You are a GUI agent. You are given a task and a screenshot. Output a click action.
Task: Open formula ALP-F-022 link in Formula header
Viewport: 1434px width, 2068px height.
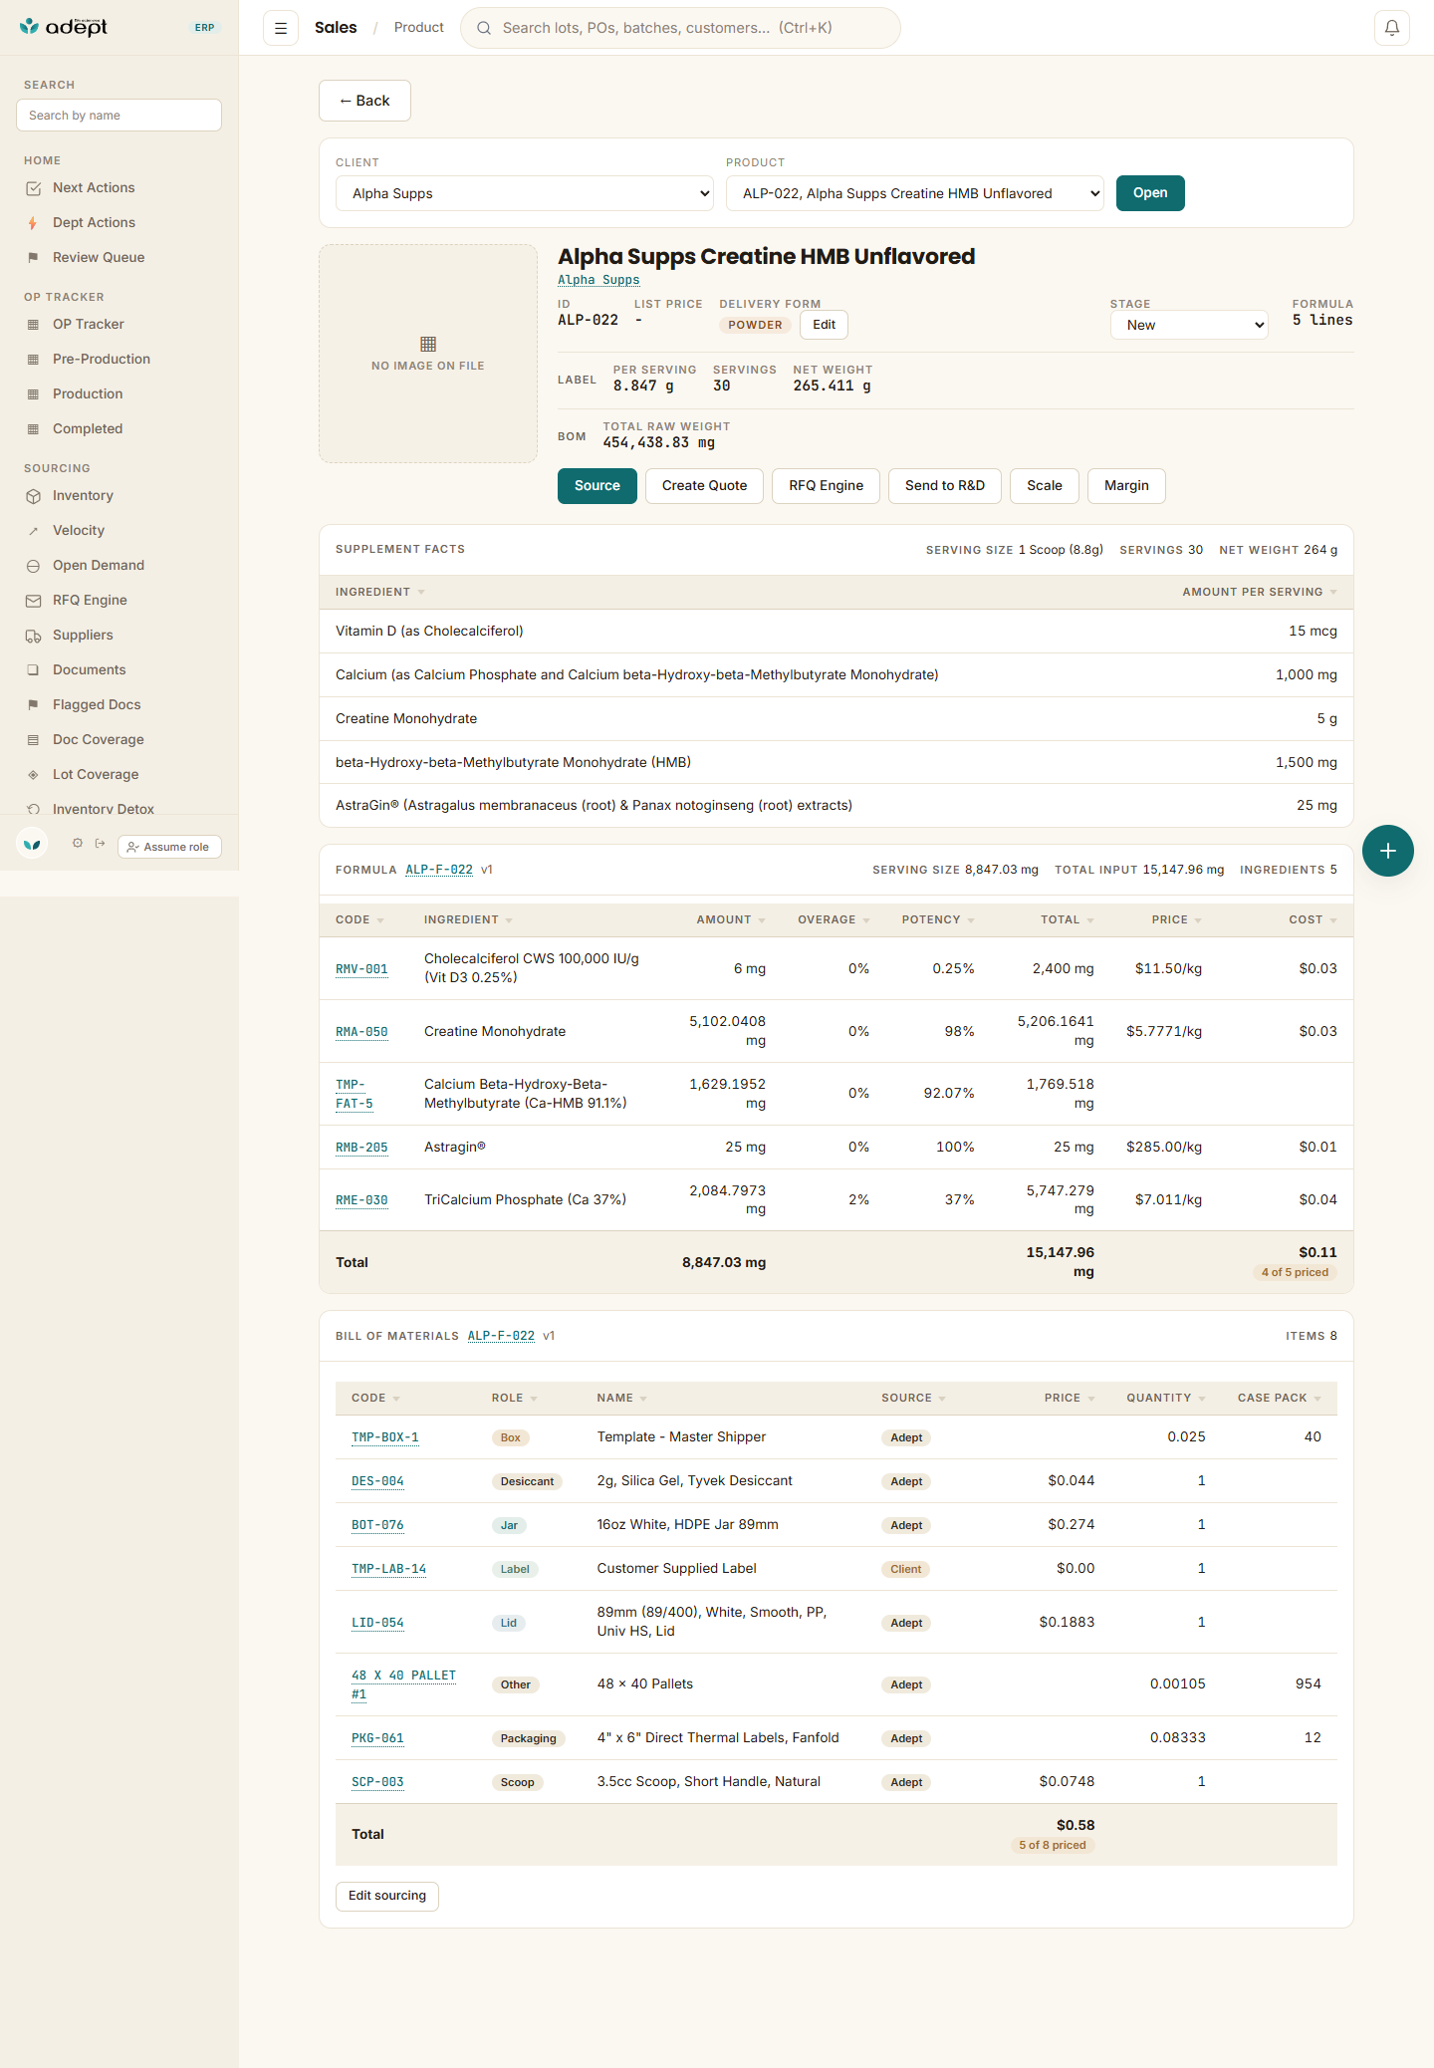pos(439,870)
